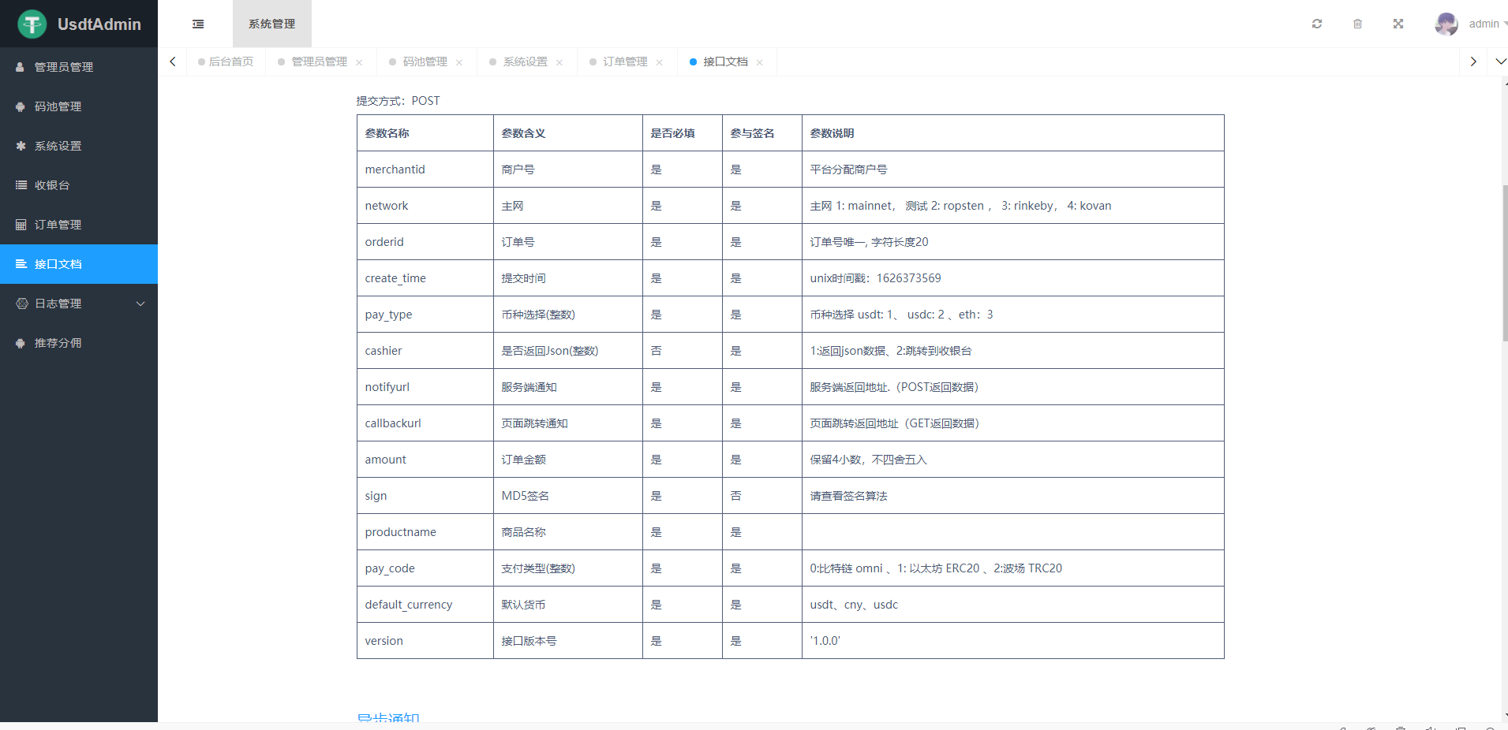Expand 日志管理 submenu arrow

(140, 304)
